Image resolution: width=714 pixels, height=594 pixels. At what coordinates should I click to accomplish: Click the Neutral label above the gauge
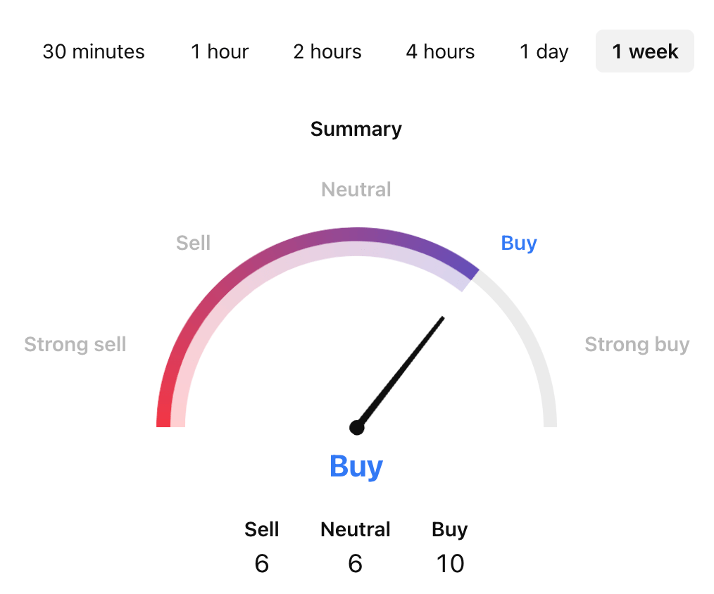click(356, 189)
